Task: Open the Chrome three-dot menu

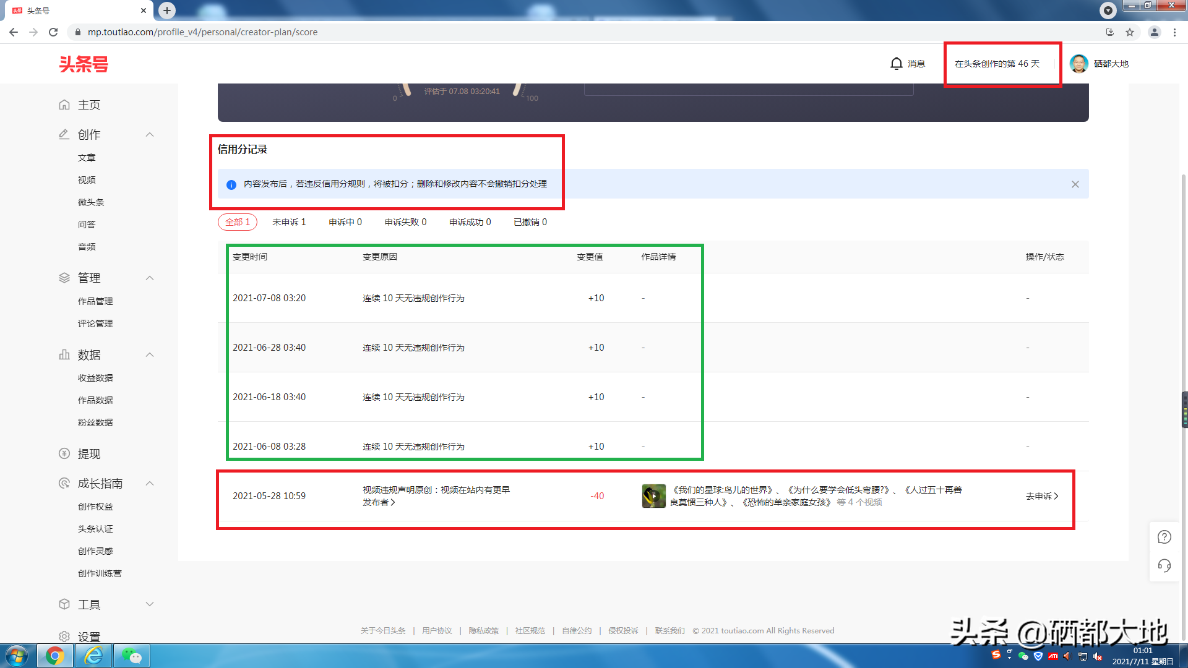Action: 1175,32
